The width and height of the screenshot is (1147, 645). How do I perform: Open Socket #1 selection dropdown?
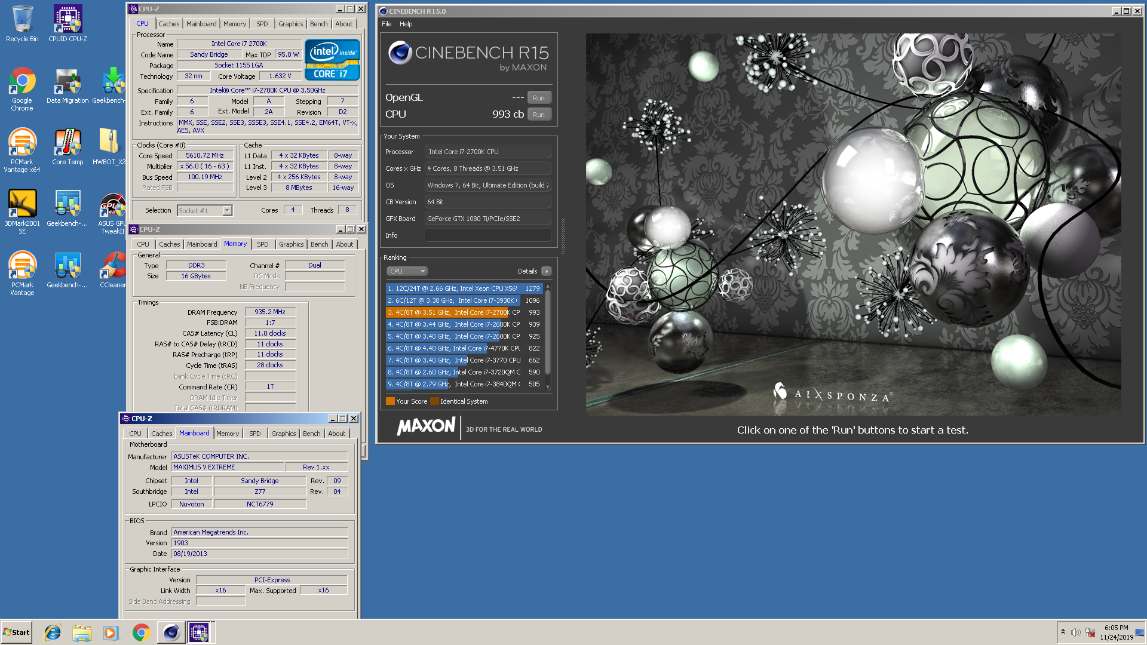click(x=204, y=210)
